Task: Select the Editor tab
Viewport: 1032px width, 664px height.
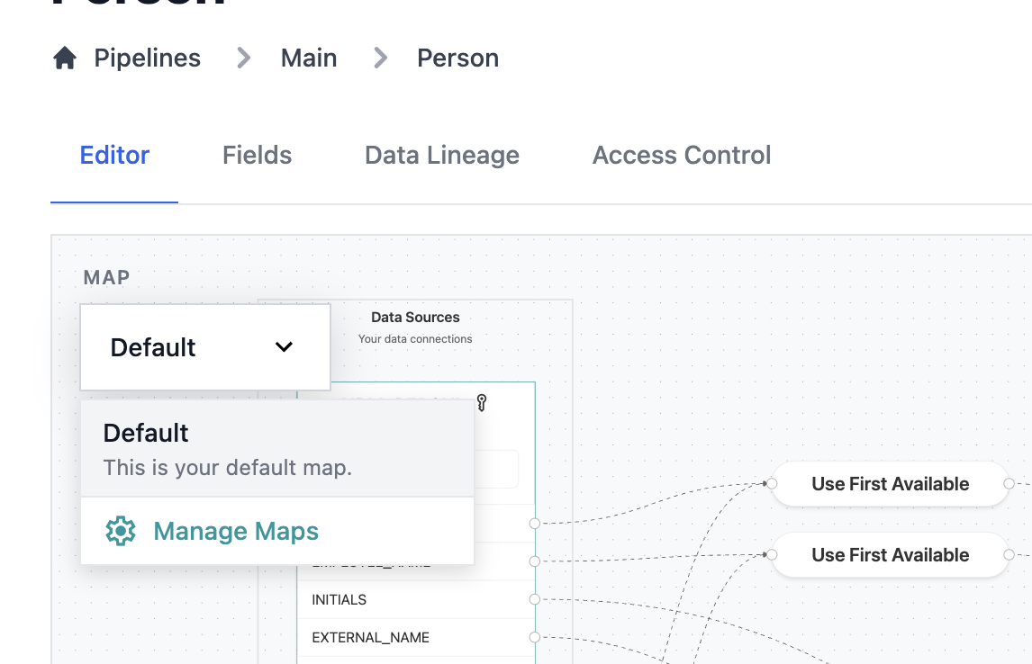Action: [114, 155]
